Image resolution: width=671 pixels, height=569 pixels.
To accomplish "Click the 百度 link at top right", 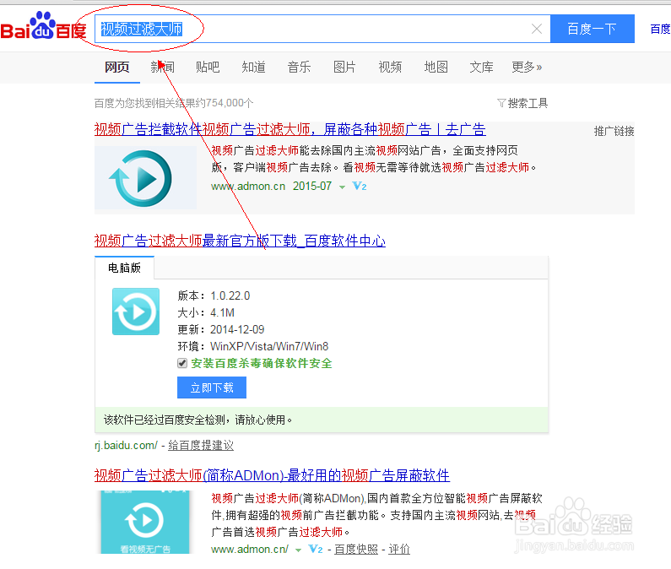I will pos(660,29).
